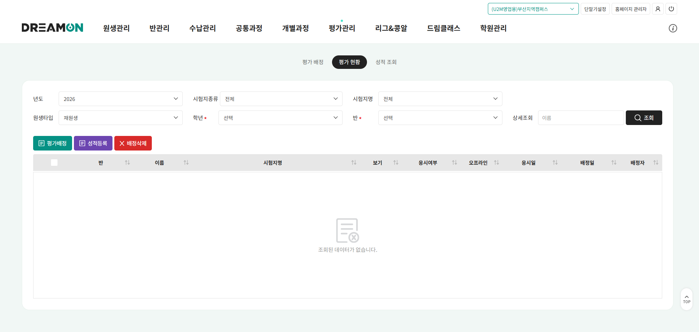
Task: Open the user profile icon
Action: [x=658, y=9]
